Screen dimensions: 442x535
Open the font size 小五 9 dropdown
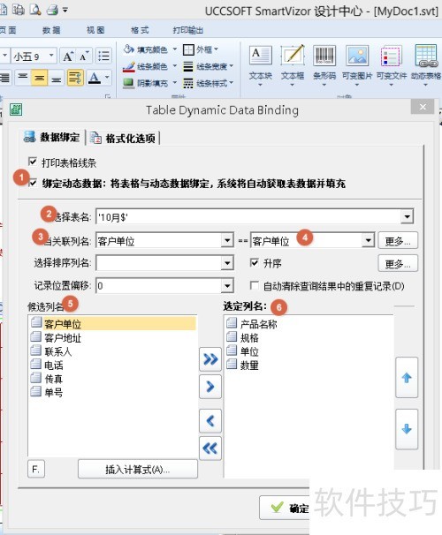(51, 56)
